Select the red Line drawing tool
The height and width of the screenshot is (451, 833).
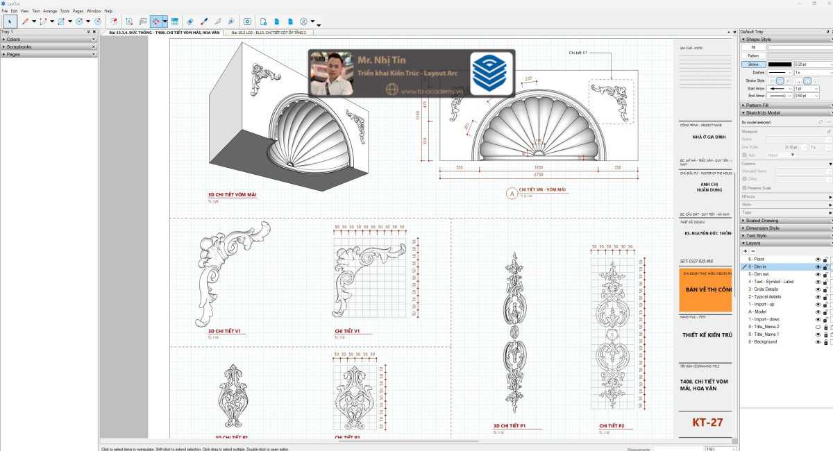click(25, 22)
